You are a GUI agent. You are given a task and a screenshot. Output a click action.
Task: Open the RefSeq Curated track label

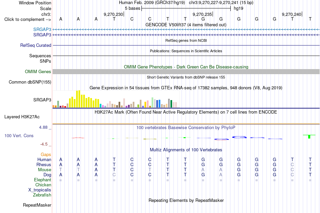pos(36,45)
